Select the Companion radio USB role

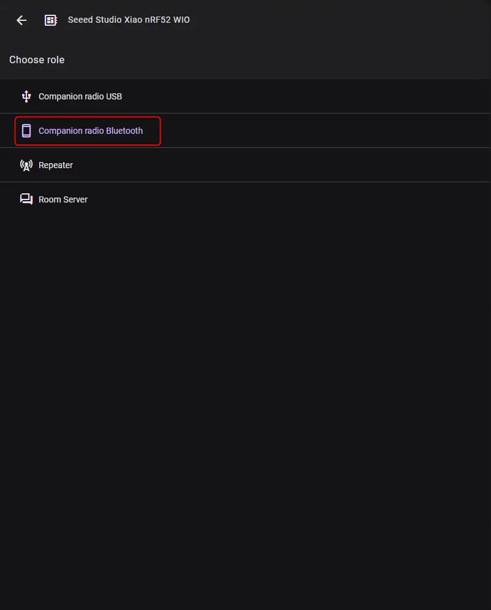point(80,96)
